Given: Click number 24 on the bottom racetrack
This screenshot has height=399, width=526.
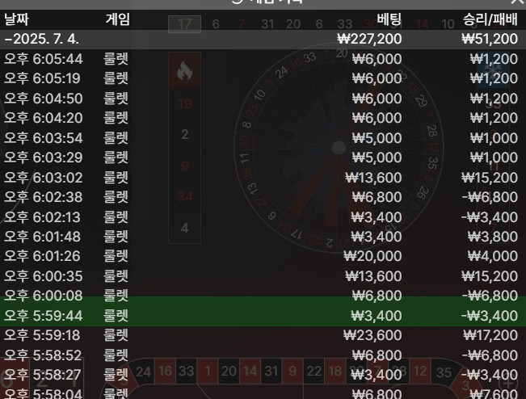Looking at the screenshot, I should pyautogui.click(x=144, y=372).
